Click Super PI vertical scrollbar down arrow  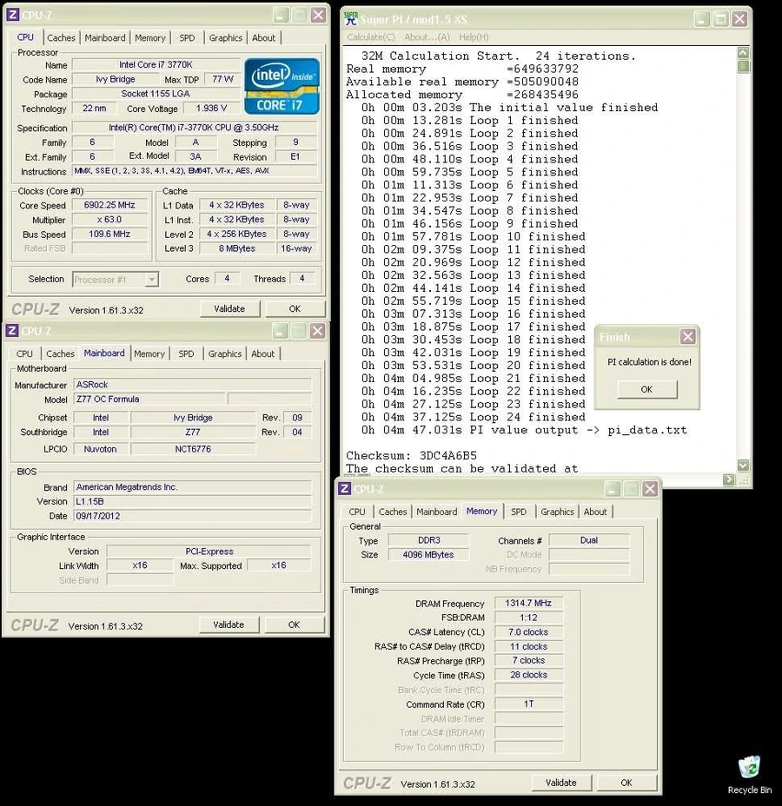point(743,466)
